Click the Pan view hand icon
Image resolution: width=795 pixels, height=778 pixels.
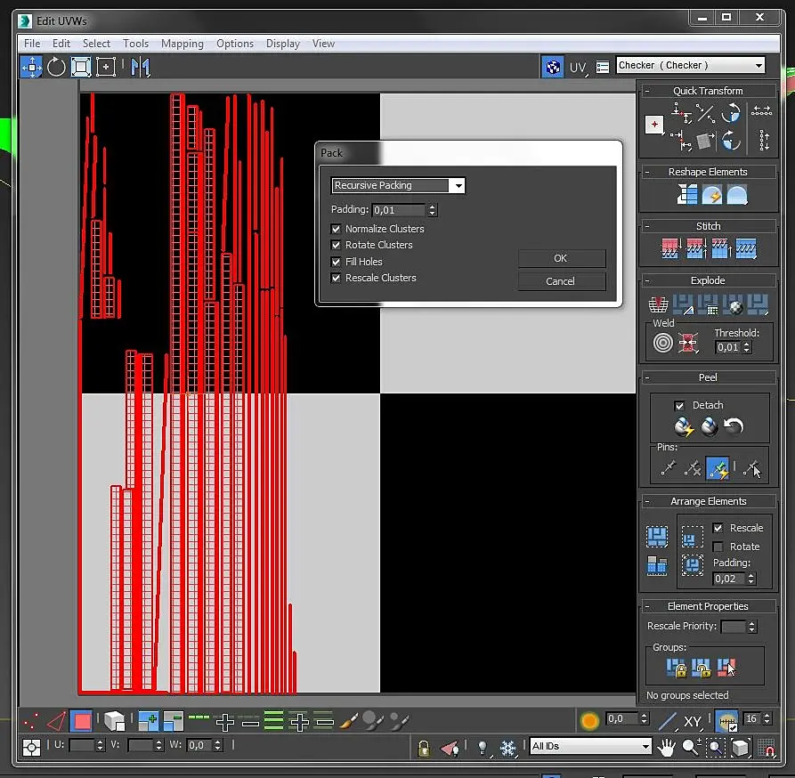click(666, 747)
